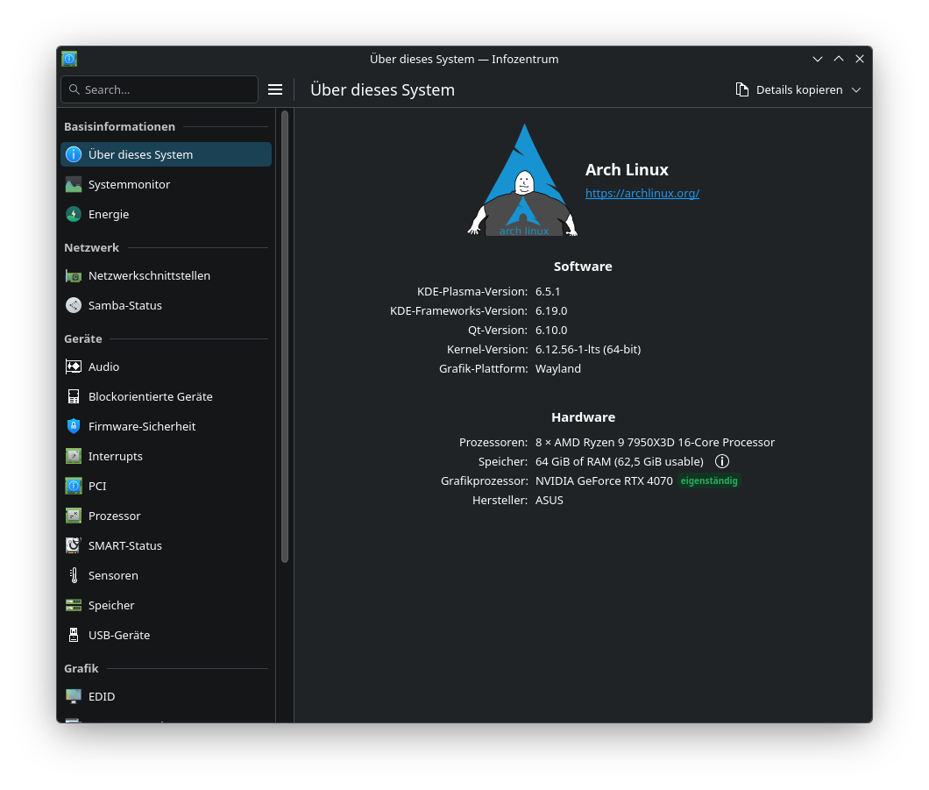Open the archlinux.org link

pyautogui.click(x=642, y=194)
